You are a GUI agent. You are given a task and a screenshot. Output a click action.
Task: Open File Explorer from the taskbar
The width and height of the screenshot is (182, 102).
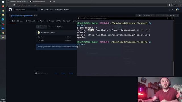coord(3,15)
